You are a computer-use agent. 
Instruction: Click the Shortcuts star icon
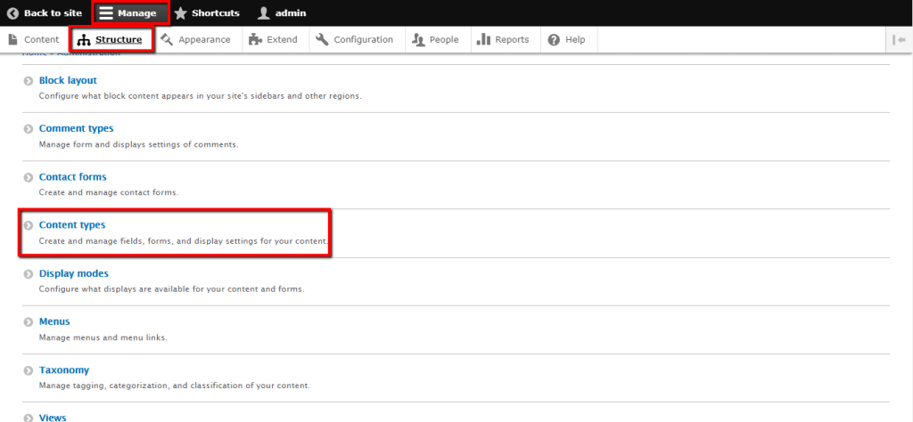[180, 12]
